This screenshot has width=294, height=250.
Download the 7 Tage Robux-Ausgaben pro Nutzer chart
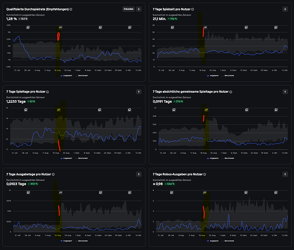click(x=285, y=174)
